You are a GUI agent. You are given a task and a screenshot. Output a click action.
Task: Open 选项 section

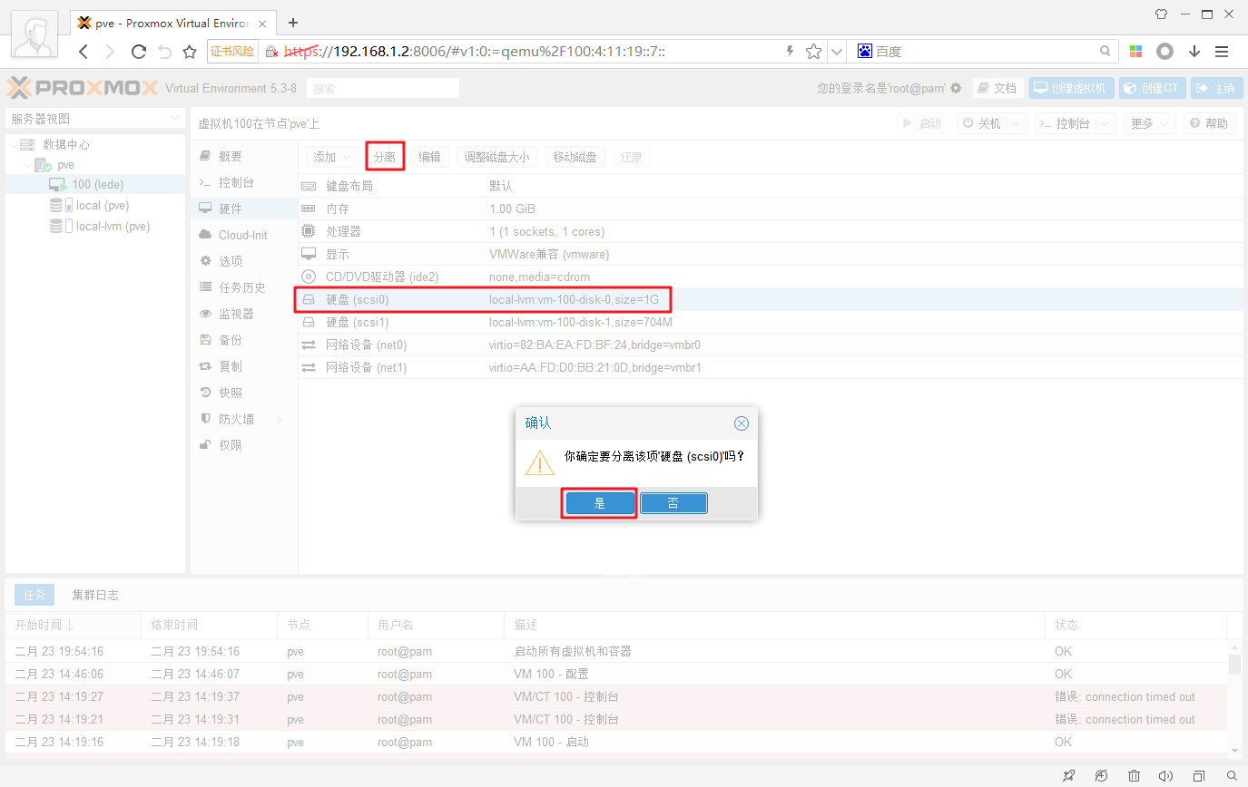pyautogui.click(x=244, y=261)
